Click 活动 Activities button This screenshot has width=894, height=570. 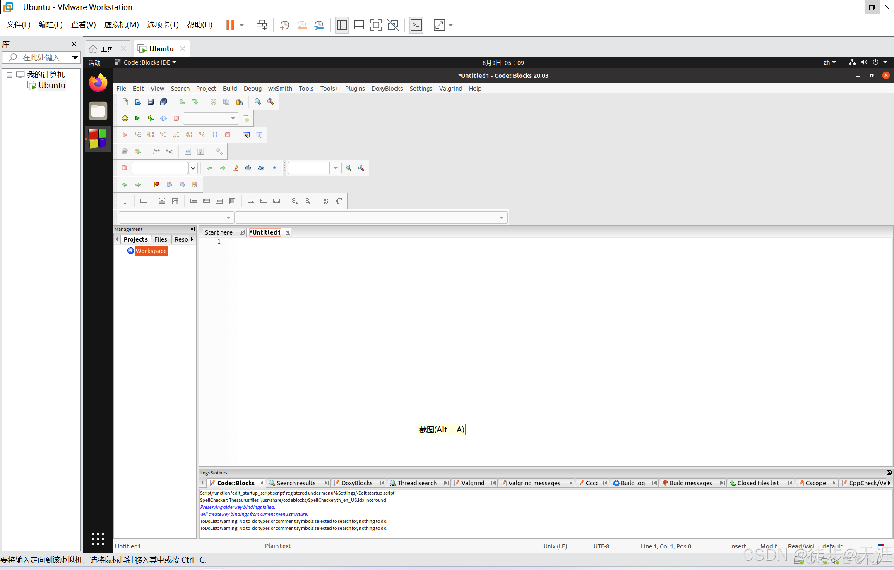click(x=94, y=62)
